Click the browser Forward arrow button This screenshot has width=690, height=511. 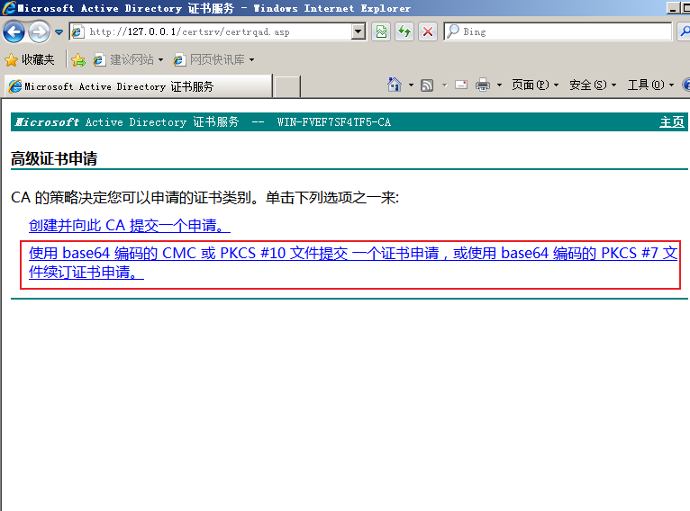(39, 32)
